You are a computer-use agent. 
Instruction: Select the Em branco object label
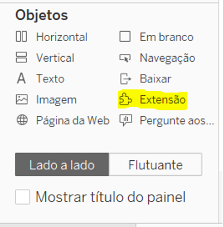[x=167, y=37]
